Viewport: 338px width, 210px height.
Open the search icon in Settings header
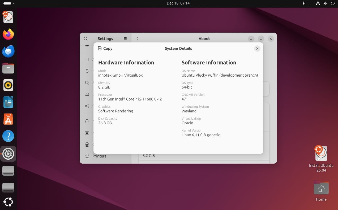click(85, 38)
